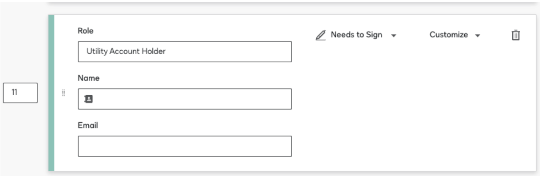Click the Utility Account Holder text
The width and height of the screenshot is (540, 176).
126,51
